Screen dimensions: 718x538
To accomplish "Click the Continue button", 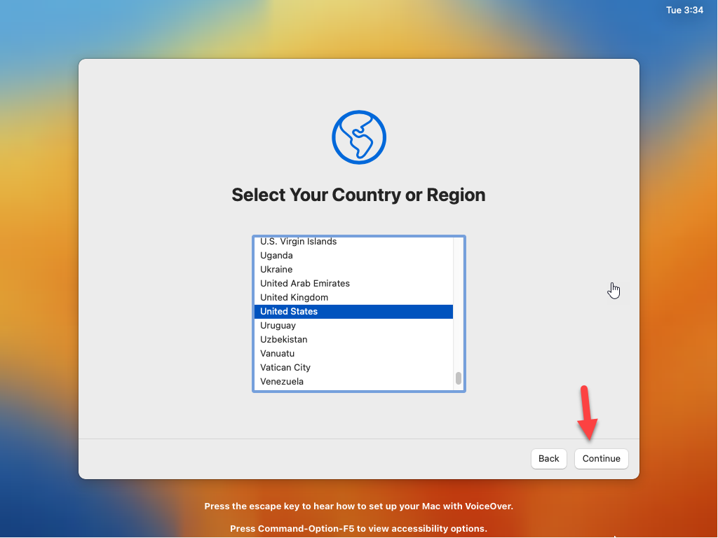I will 601,458.
